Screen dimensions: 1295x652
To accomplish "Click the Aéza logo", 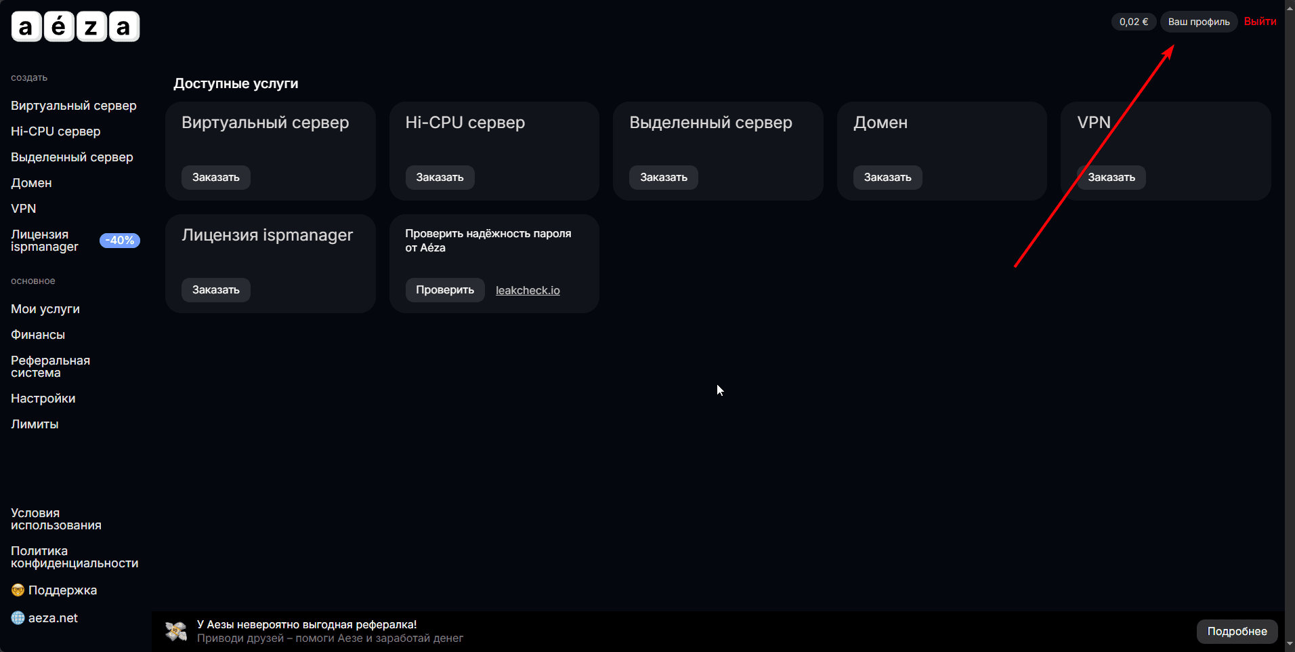I will [75, 27].
